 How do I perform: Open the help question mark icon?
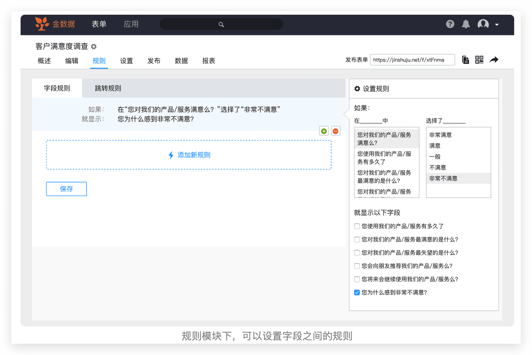450,24
